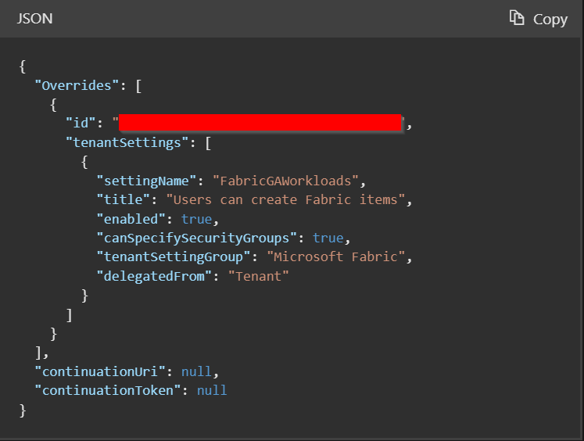This screenshot has width=584, height=441.
Task: Click the JSON language label in header
Action: point(35,18)
